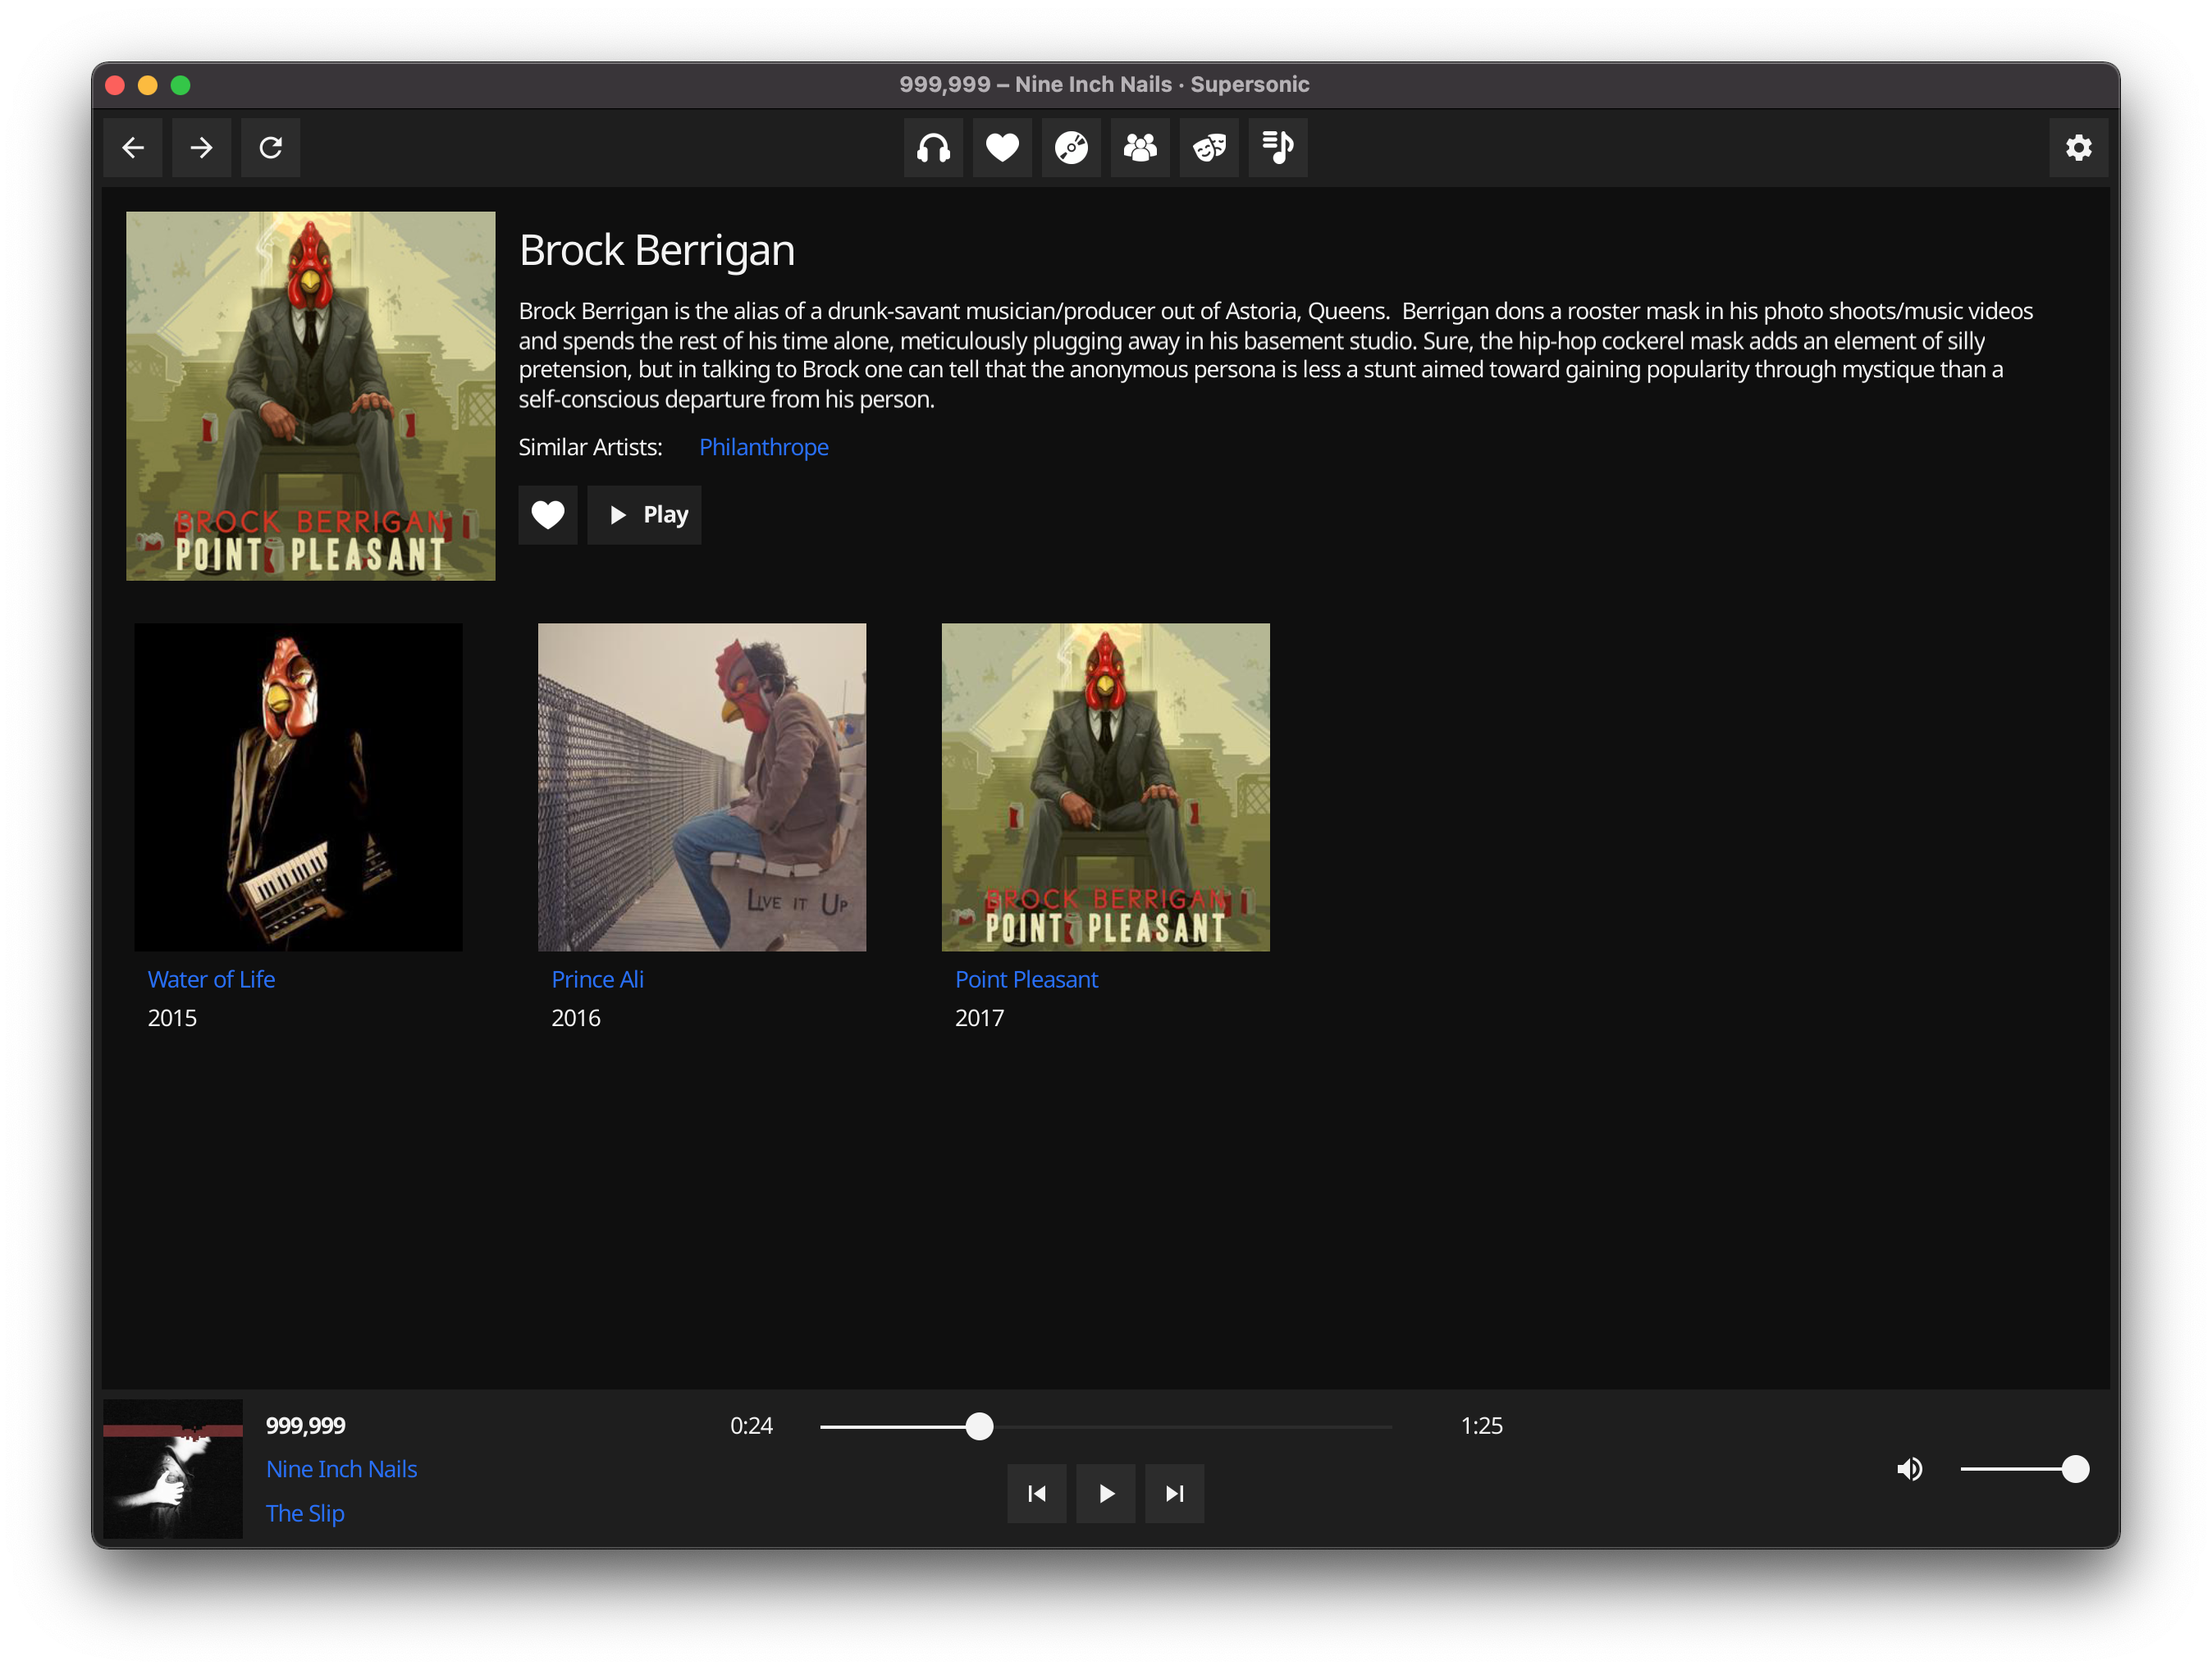Resume playback with the play button
The width and height of the screenshot is (2212, 1670).
point(1105,1494)
